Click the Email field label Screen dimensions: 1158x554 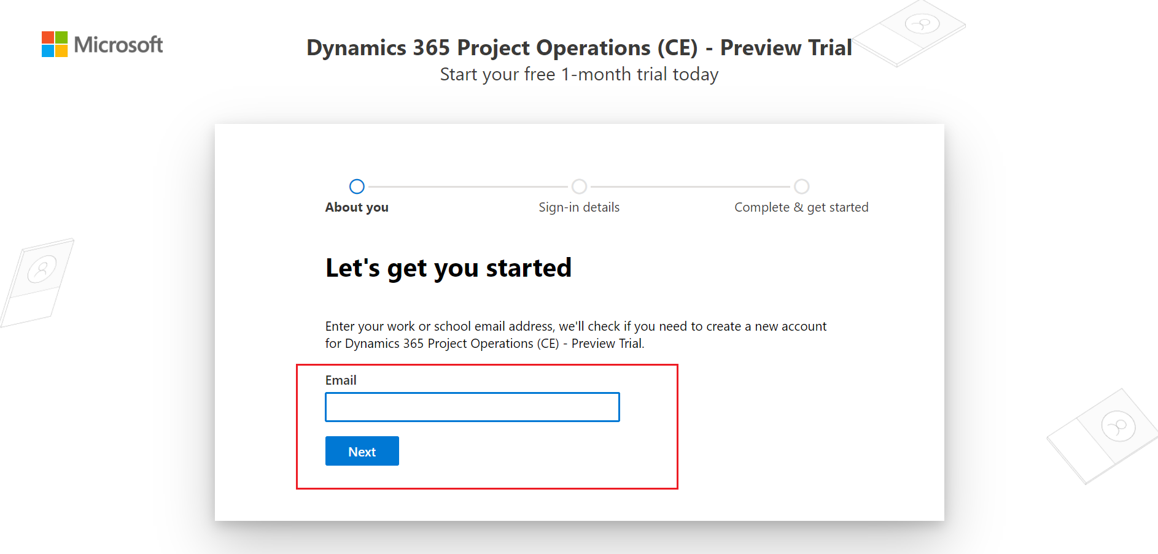(x=341, y=380)
